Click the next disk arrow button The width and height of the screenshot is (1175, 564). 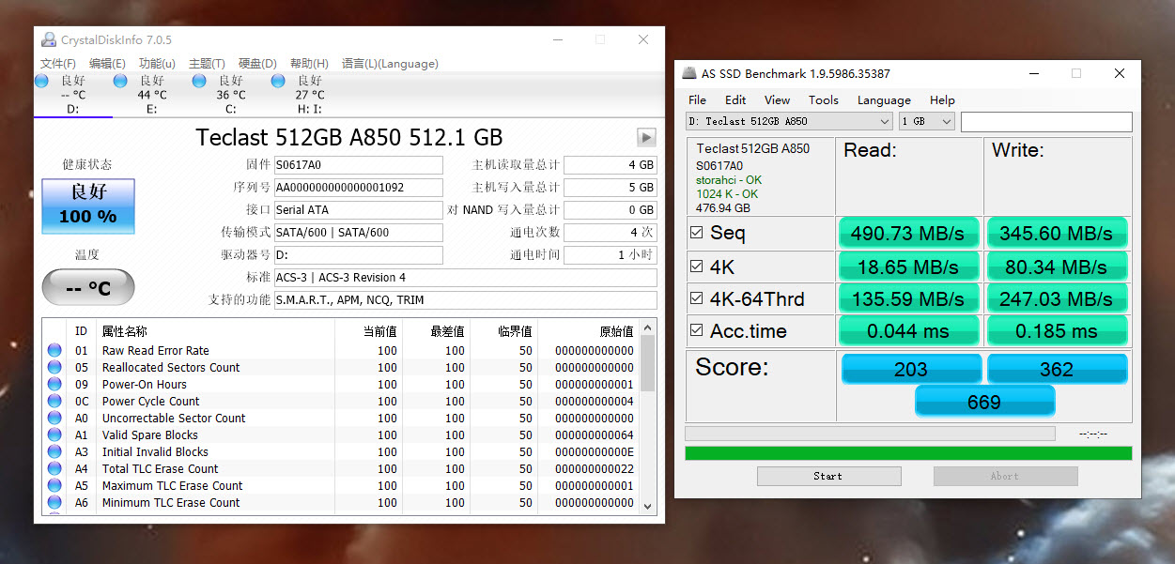pos(646,137)
